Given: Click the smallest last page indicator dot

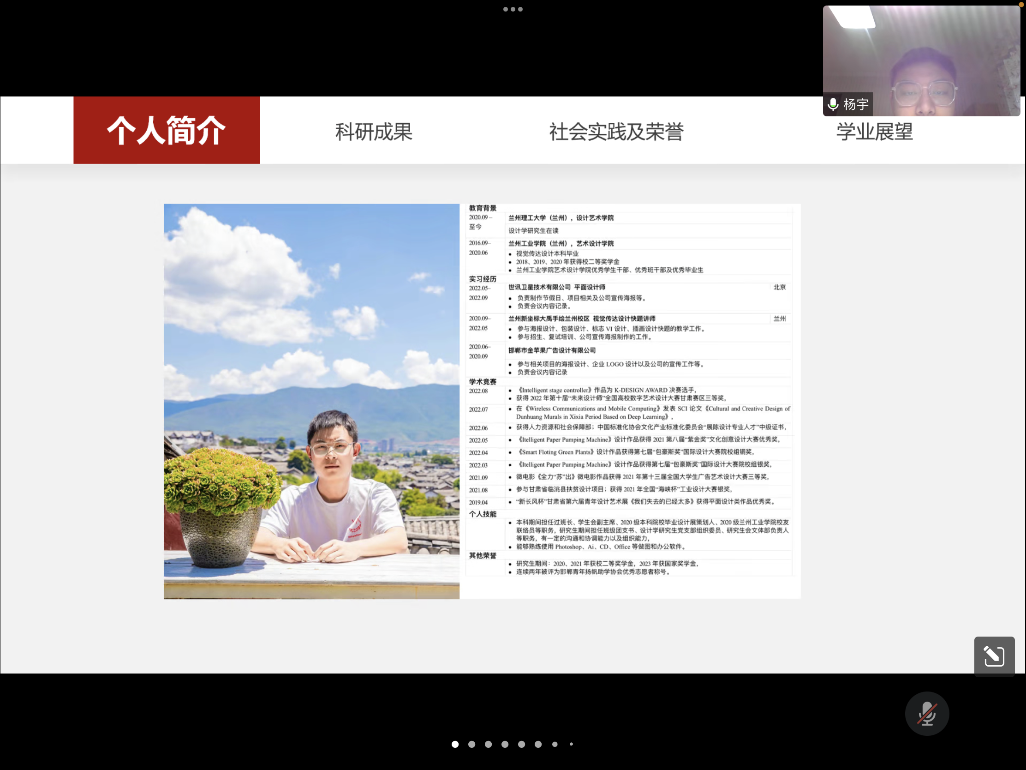Looking at the screenshot, I should tap(572, 744).
